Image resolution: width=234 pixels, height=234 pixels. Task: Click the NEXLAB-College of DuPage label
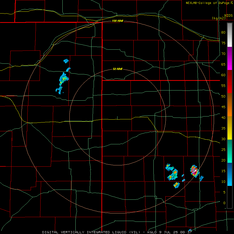pyautogui.click(x=207, y=3)
